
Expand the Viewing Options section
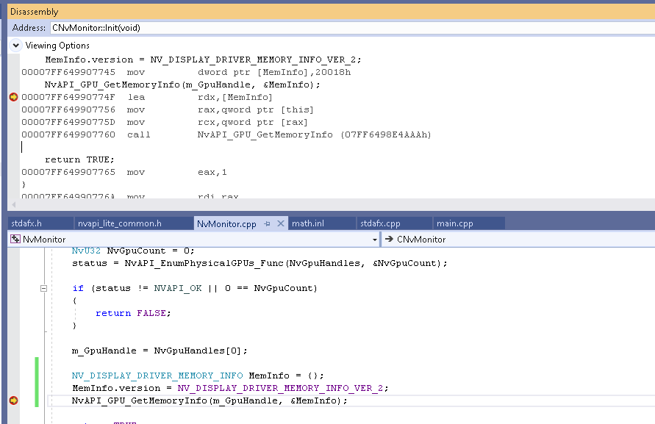point(15,46)
